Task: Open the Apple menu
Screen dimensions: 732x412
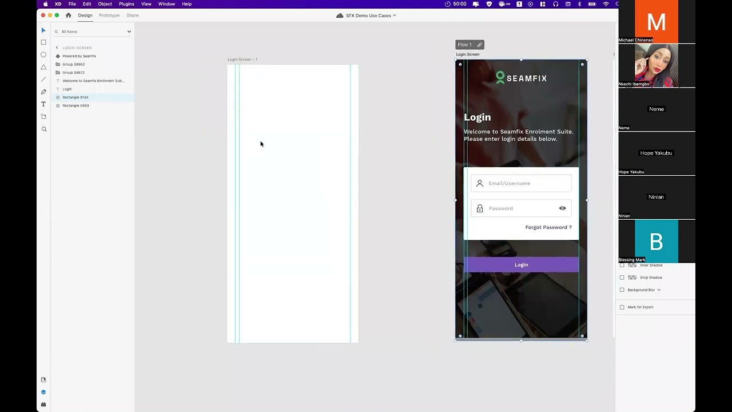Action: (x=45, y=4)
